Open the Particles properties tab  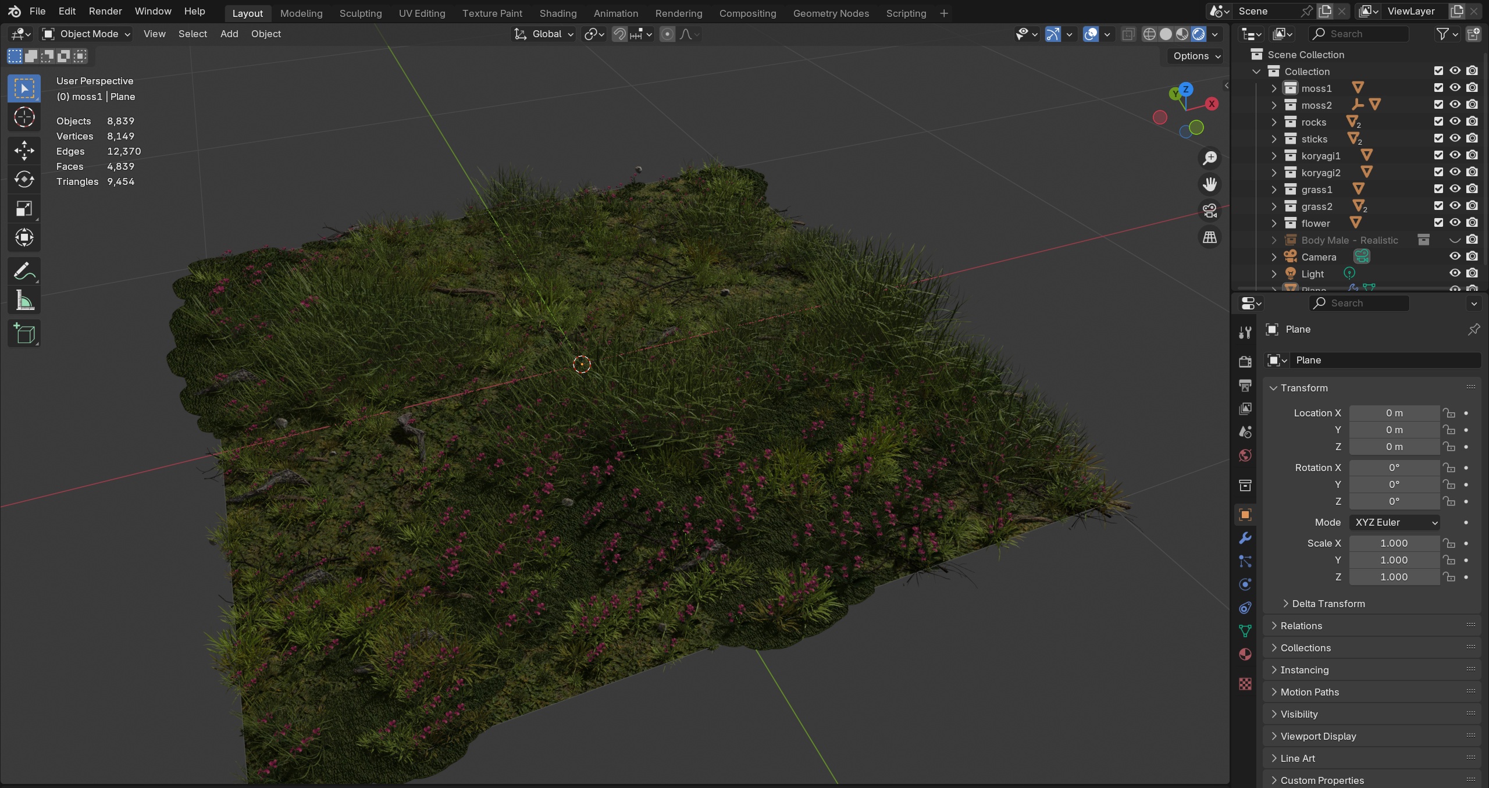click(x=1245, y=561)
